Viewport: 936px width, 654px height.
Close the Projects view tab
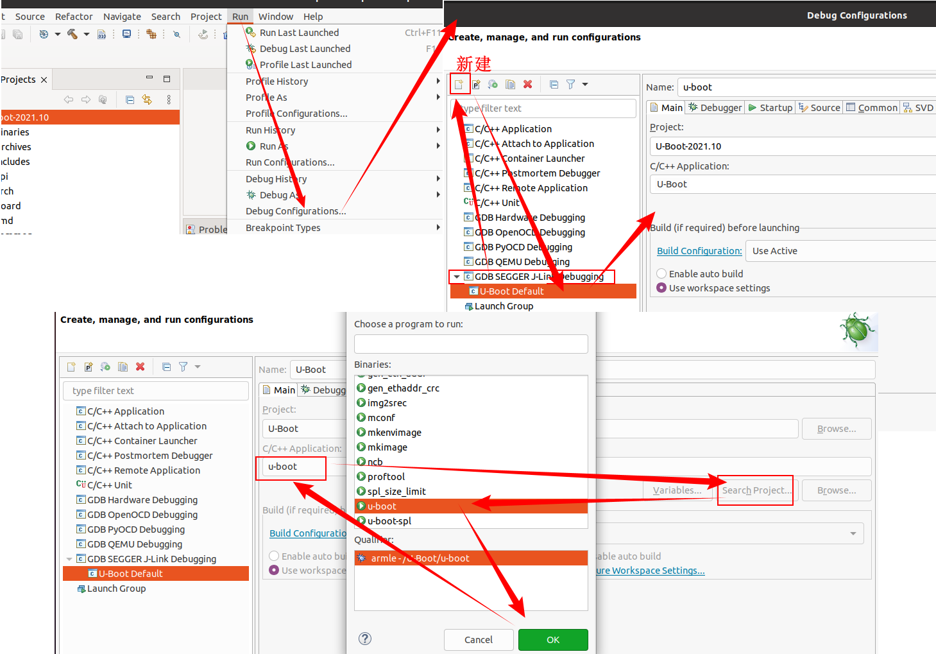coord(44,80)
